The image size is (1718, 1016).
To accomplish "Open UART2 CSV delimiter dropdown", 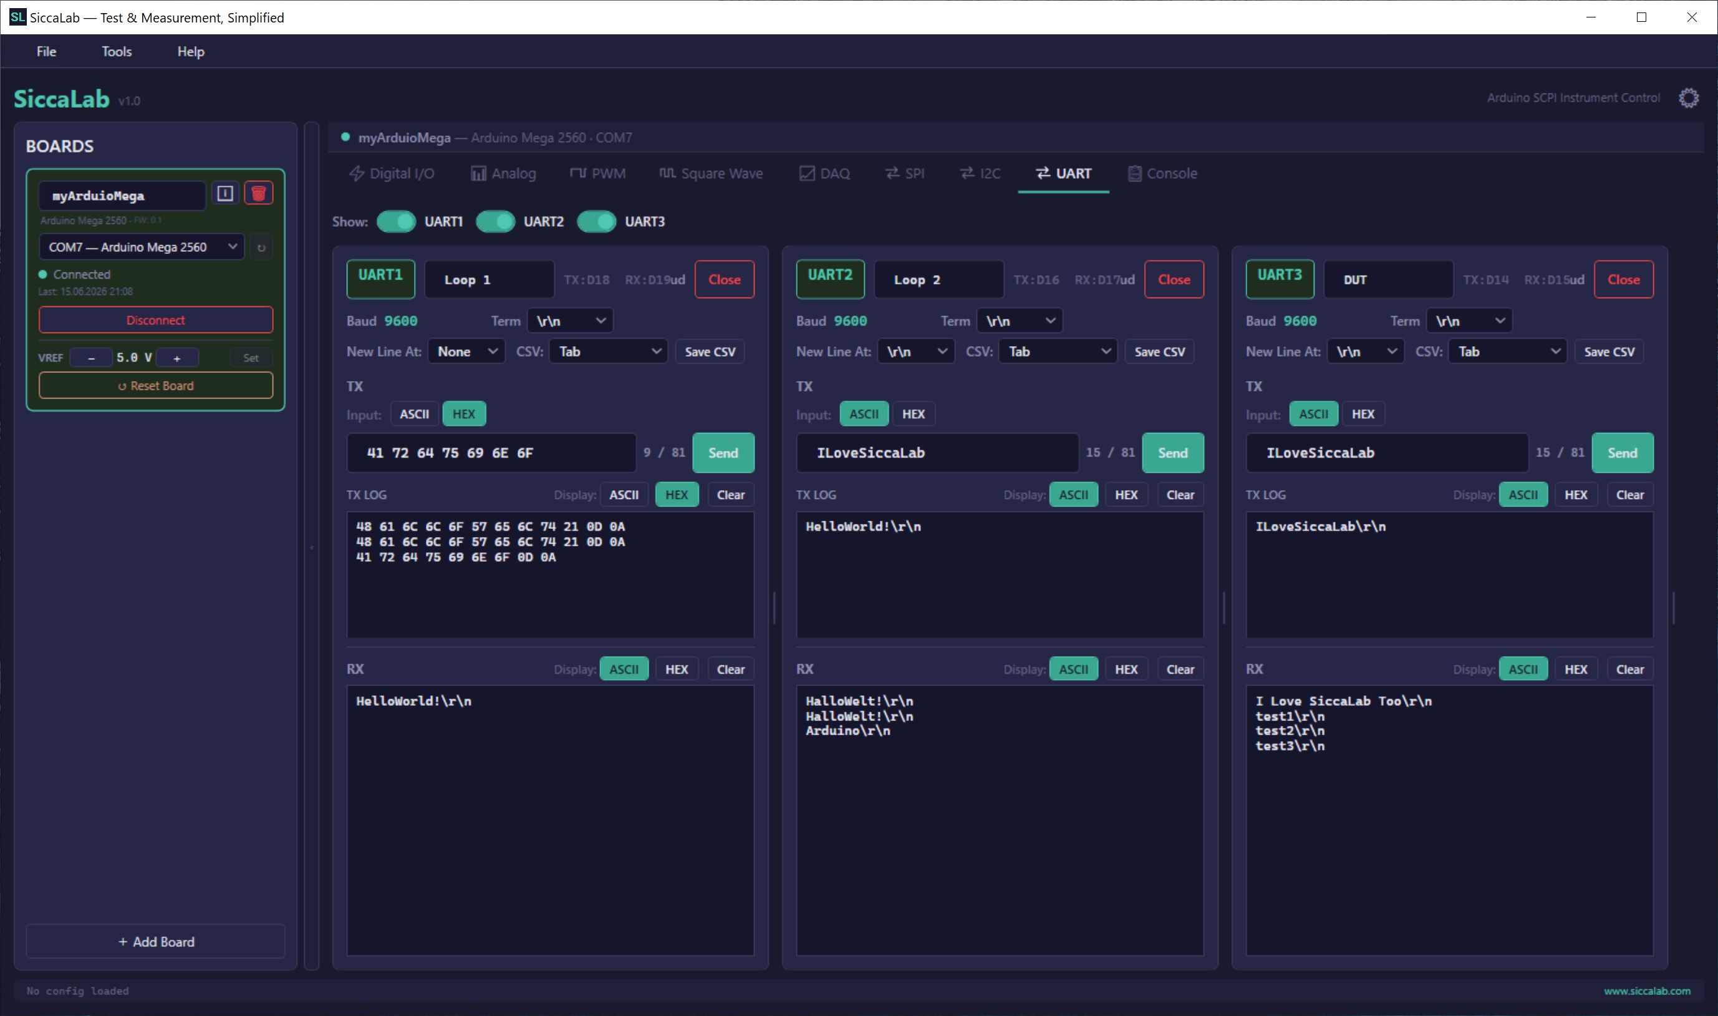I will pos(1058,352).
